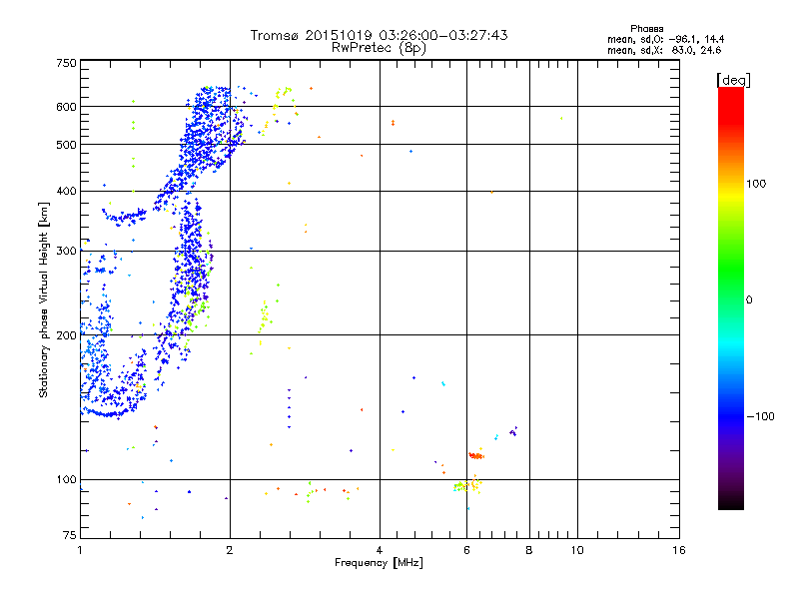The image size is (799, 599).
Task: Select the 'RwPretec (8p)' subtitle
Action: coord(379,48)
